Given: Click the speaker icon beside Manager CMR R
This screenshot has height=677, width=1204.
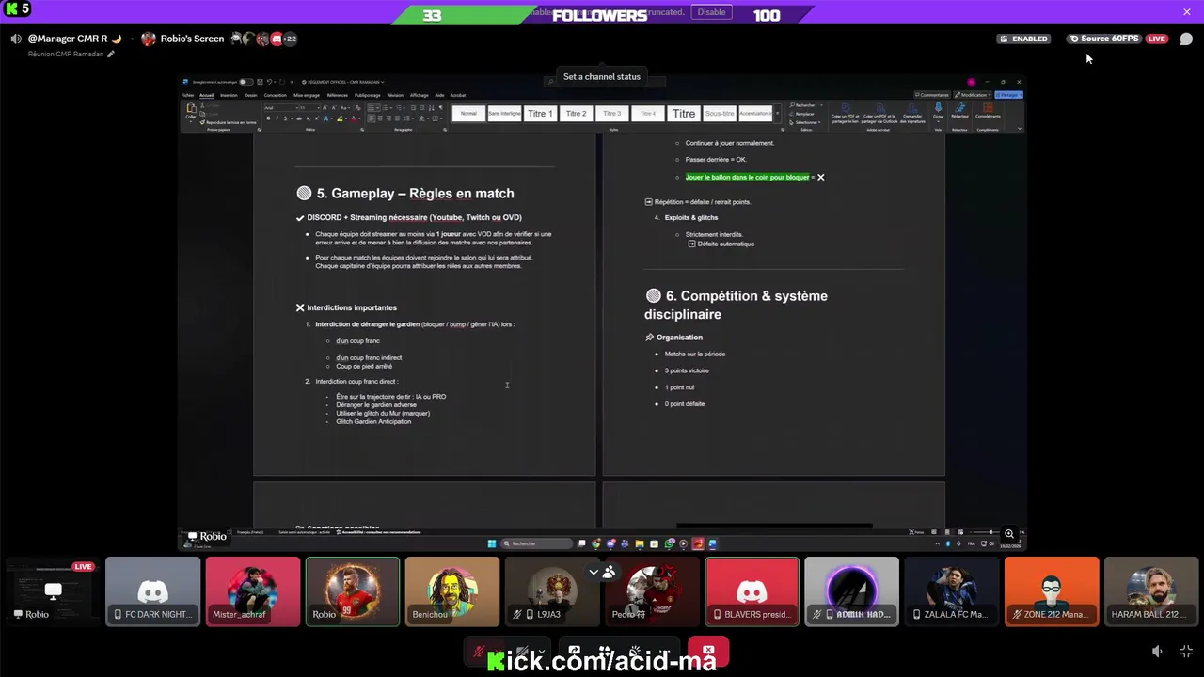Looking at the screenshot, I should tap(16, 39).
